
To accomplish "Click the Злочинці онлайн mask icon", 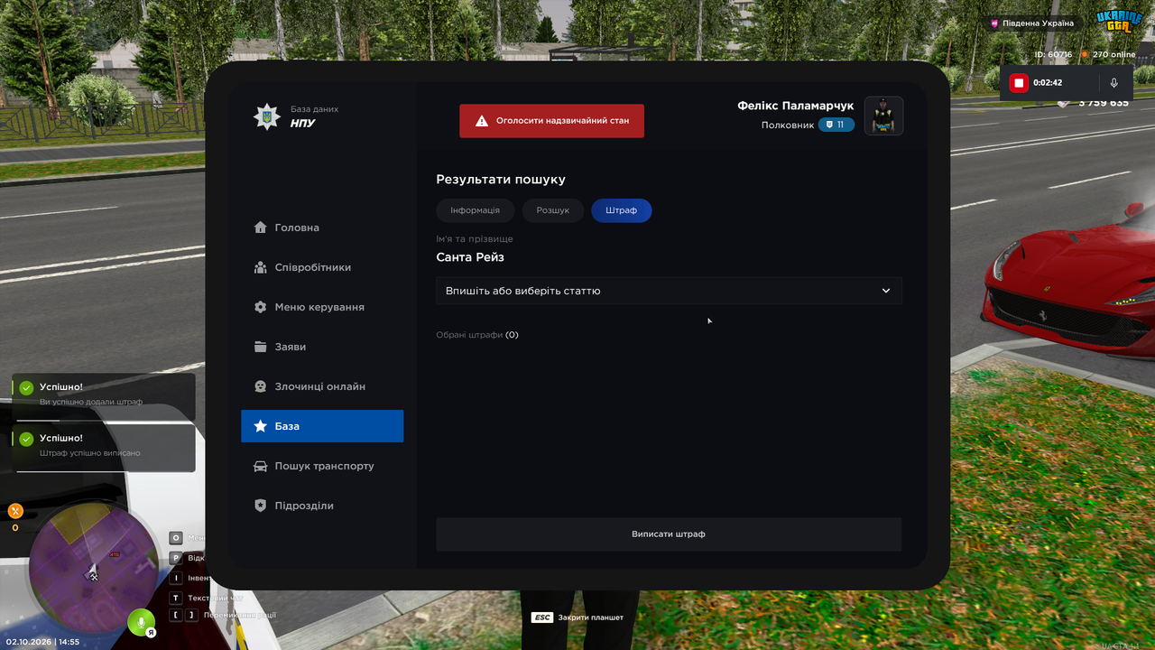I will click(x=261, y=386).
